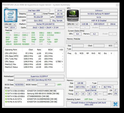
Task: Click the green status icon beside CT240BX500SSD1
Action: (6, 96)
